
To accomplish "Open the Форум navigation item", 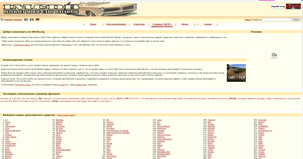I will tap(185, 24).
